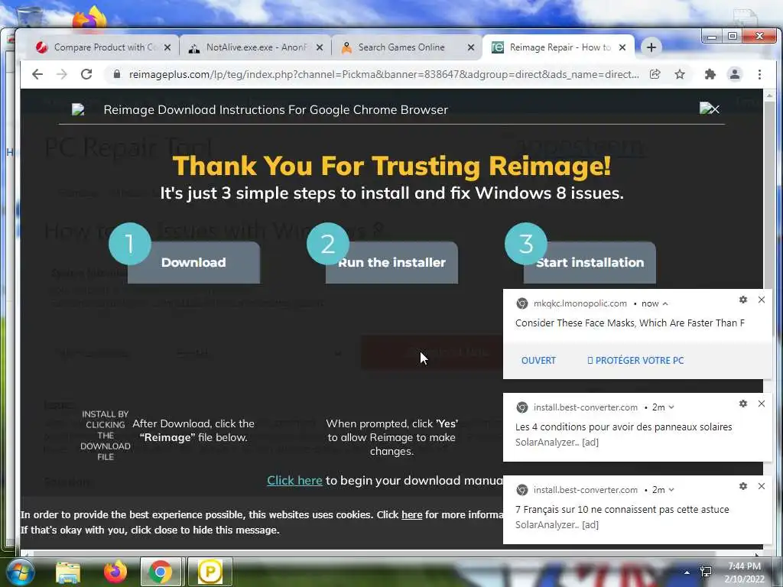Click the network icon in system tray

[706, 572]
